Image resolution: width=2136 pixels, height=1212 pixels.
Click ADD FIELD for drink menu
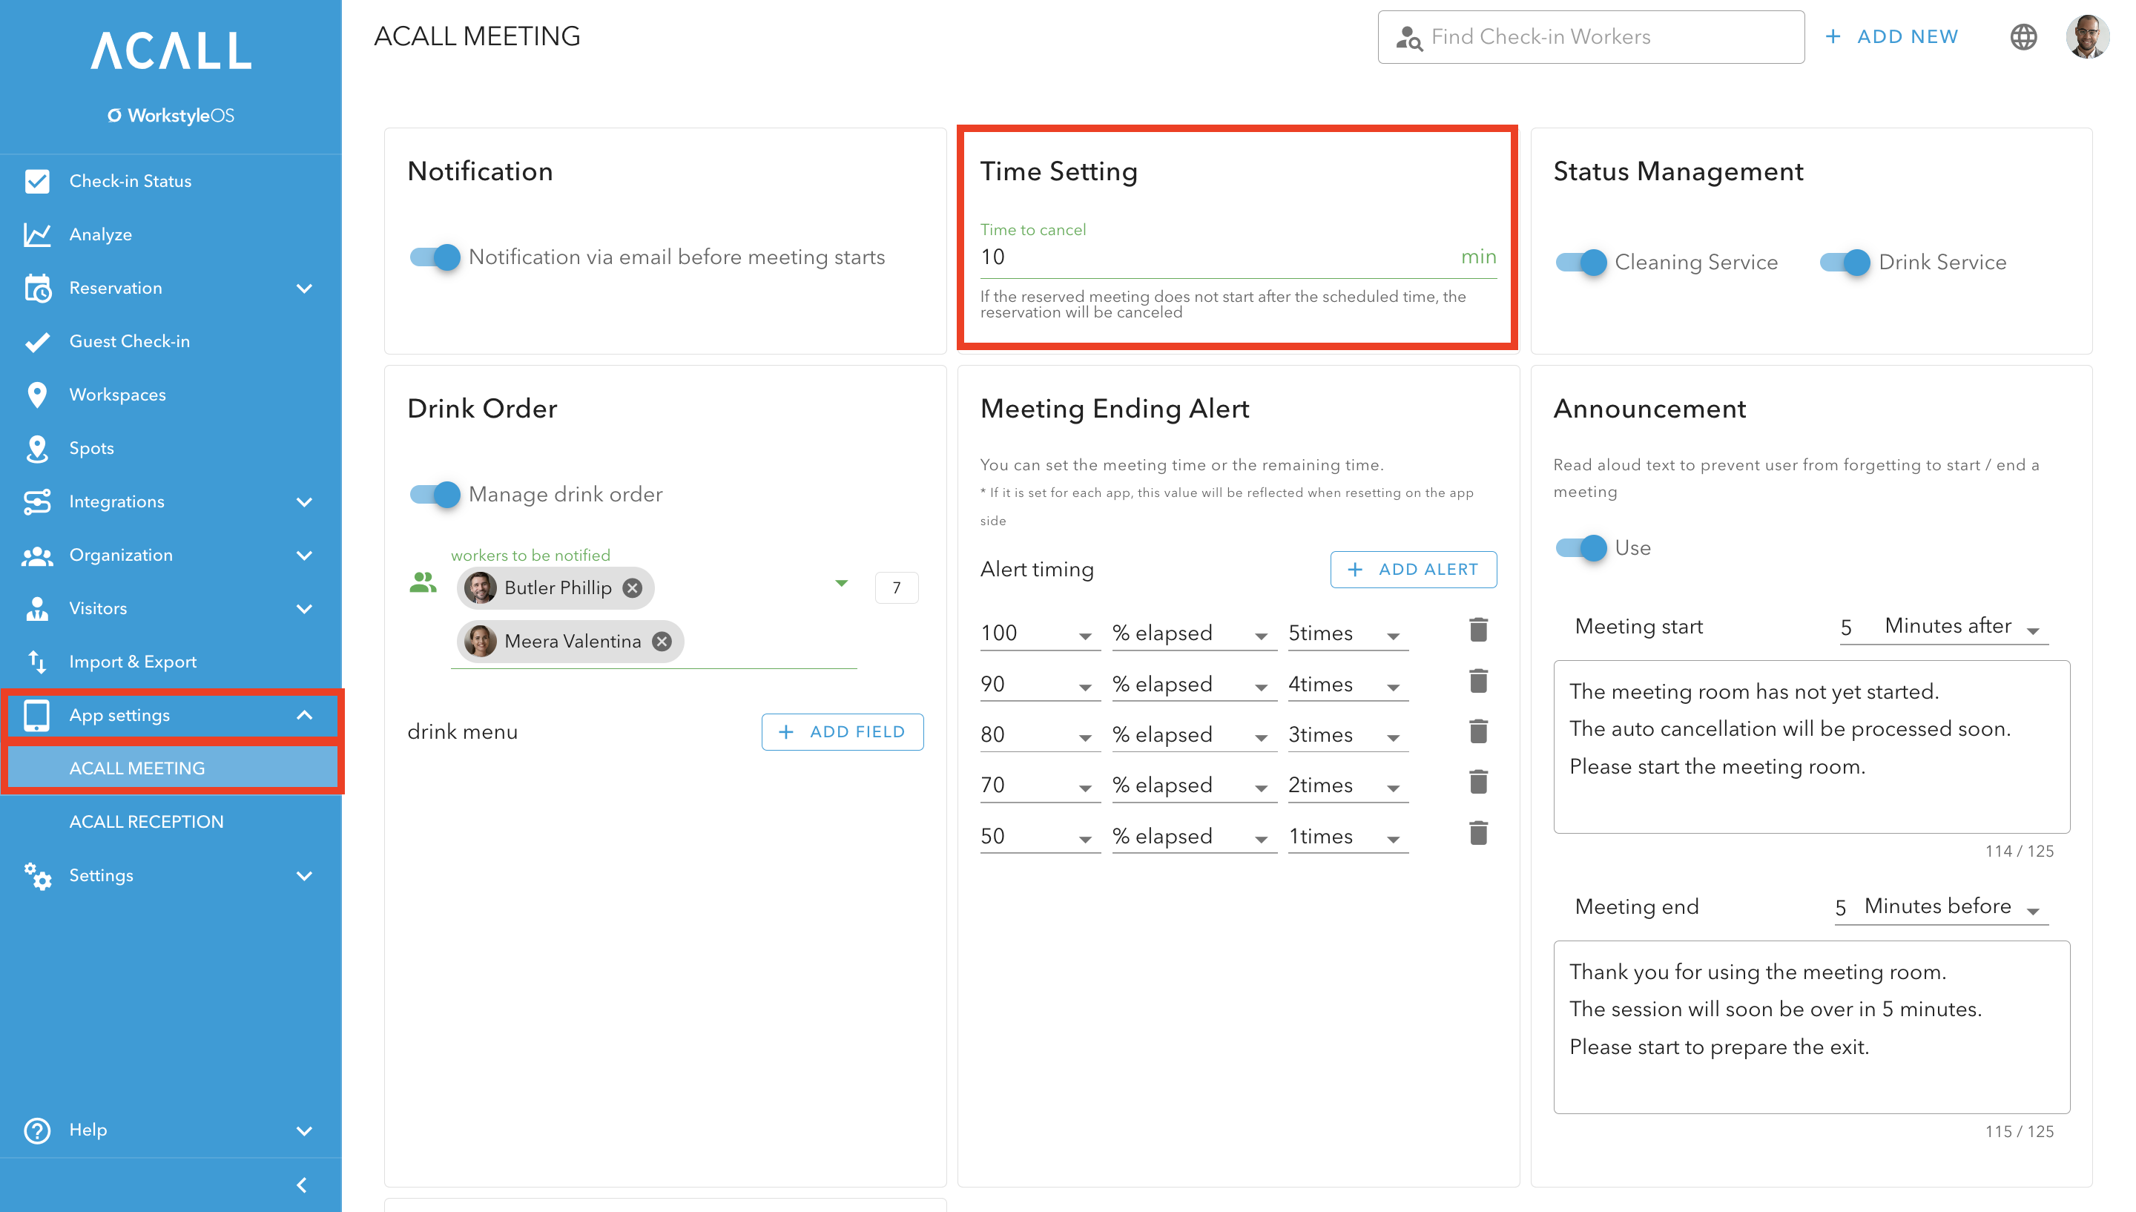841,731
